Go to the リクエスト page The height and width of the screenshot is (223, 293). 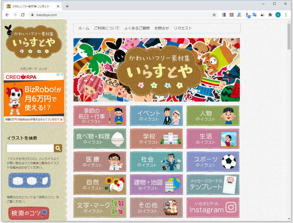coord(183,28)
